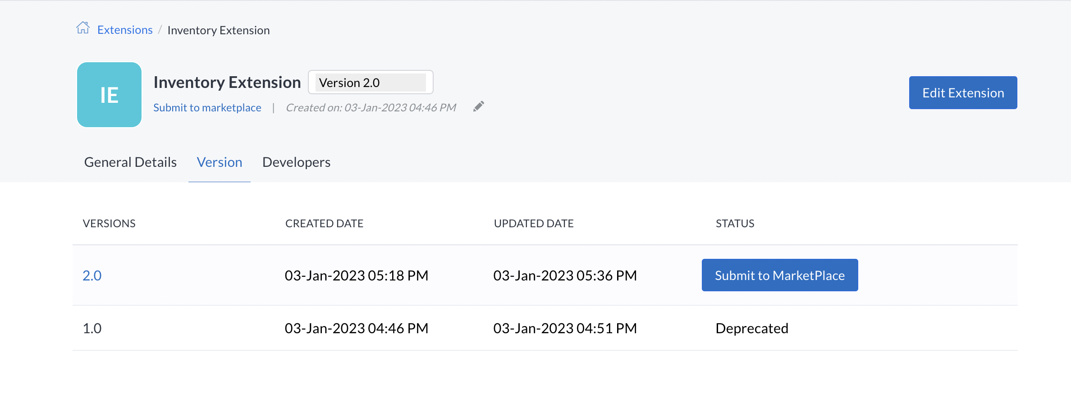Image resolution: width=1071 pixels, height=395 pixels.
Task: Open the Version 2.0 dropdown
Action: coord(370,83)
